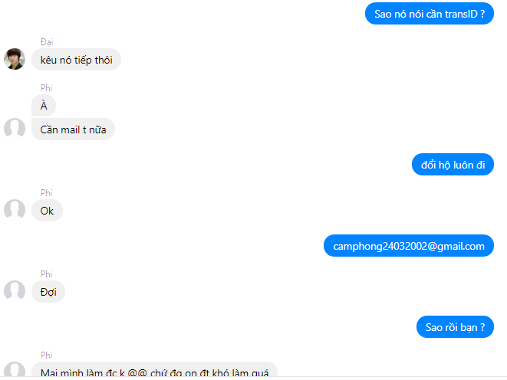Viewport: 507px width, 380px height.
Task: Select the 'đổi hộ luôn đi' bubble
Action: tap(453, 164)
